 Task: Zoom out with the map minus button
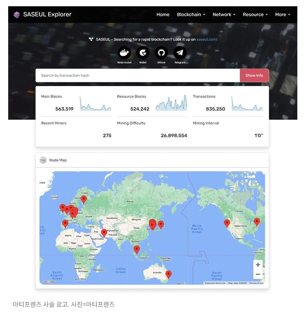click(x=258, y=274)
